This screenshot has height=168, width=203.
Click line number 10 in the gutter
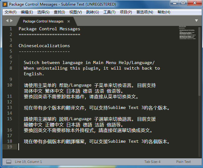[x=10, y=85]
